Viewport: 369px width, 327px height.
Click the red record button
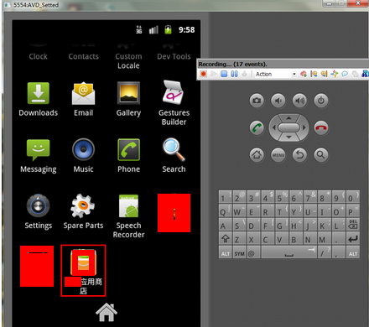[204, 74]
